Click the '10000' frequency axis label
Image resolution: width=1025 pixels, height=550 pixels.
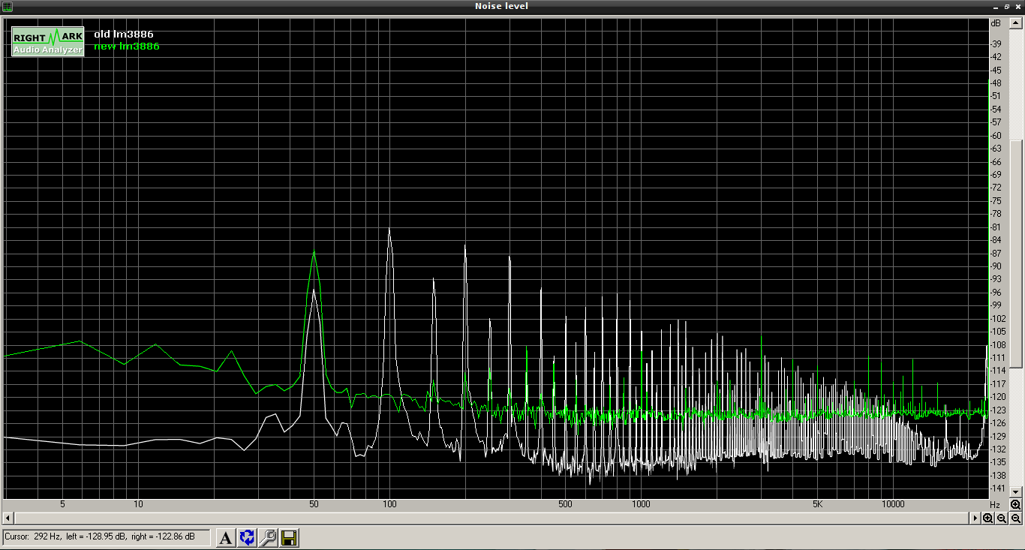point(893,504)
